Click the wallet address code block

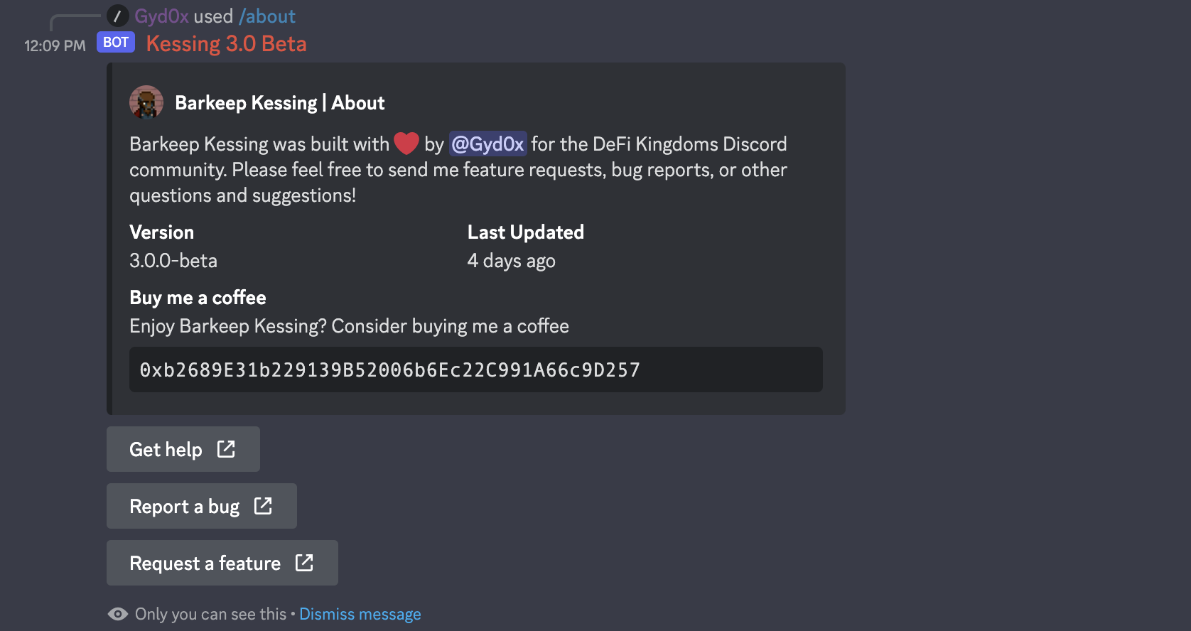coord(475,370)
